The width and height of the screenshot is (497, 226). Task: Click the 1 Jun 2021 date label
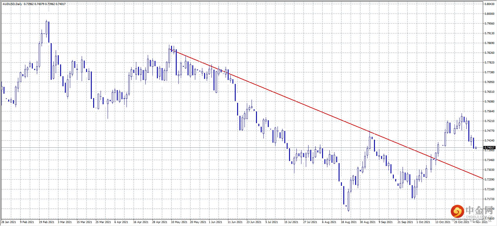click(216, 222)
